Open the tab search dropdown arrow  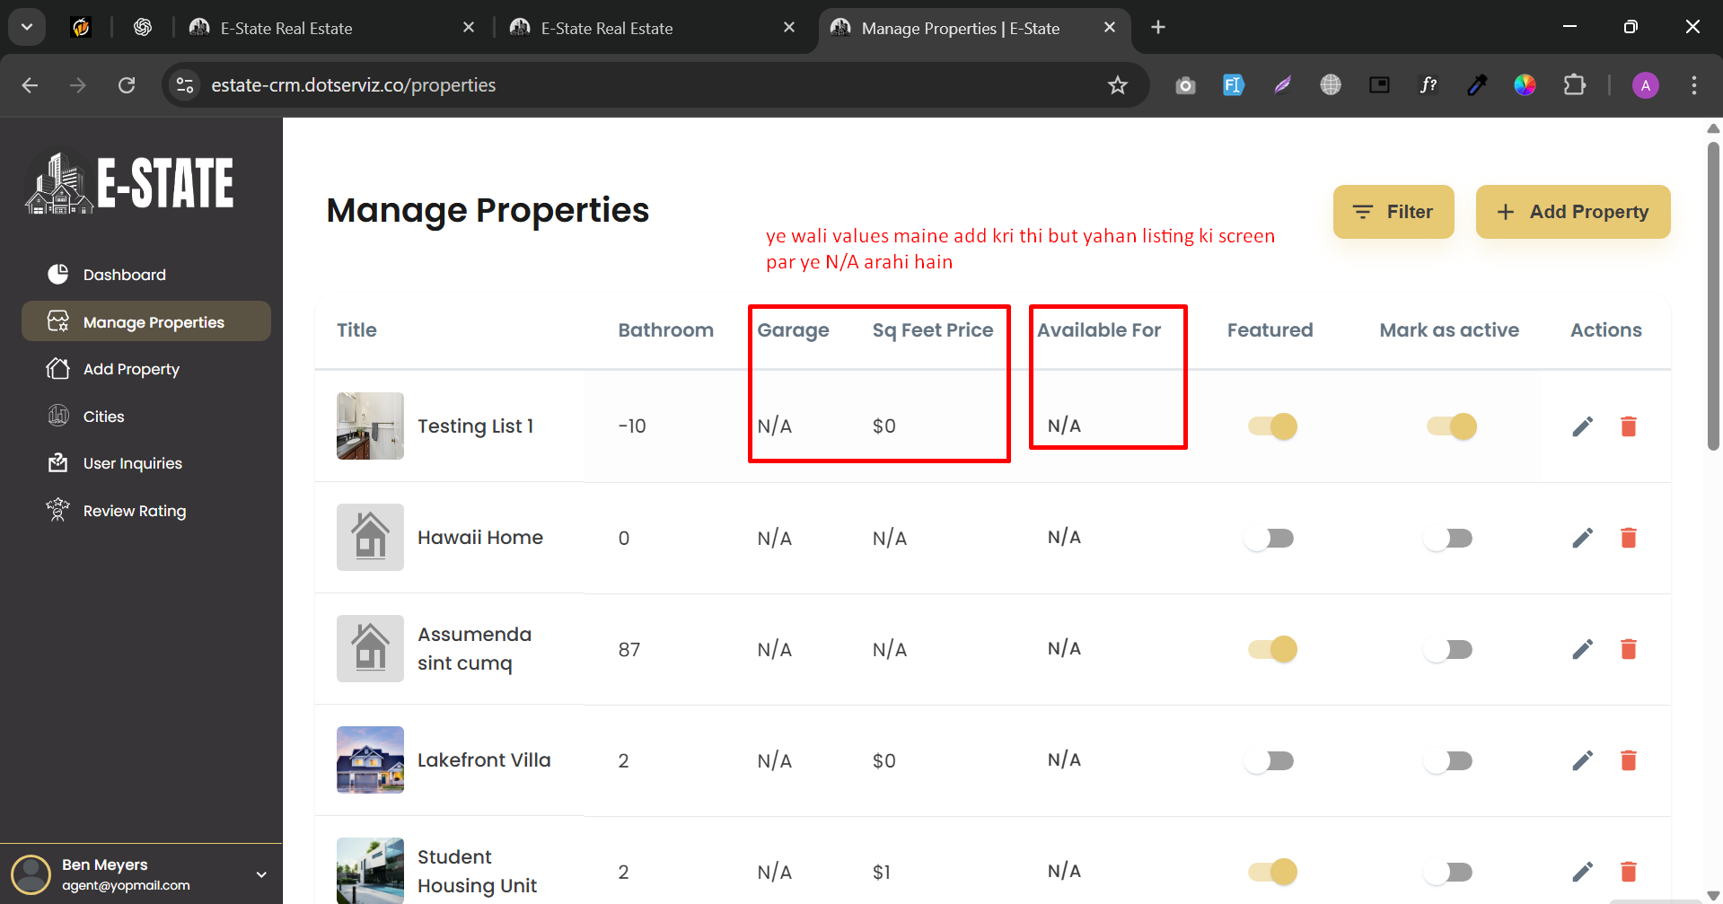click(x=27, y=27)
